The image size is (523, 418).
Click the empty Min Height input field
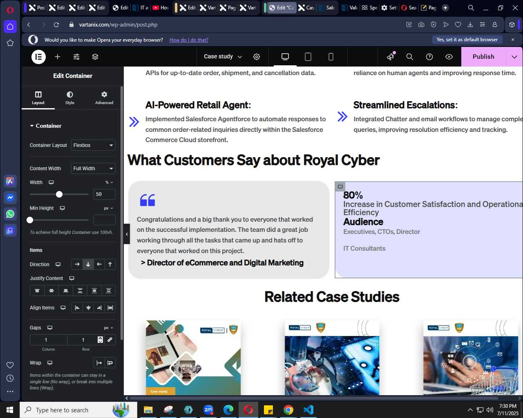(105, 220)
